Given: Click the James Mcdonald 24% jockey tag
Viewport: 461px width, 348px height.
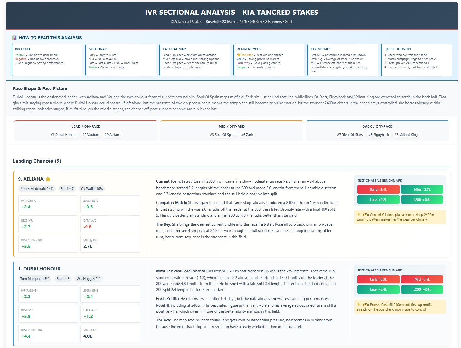Looking at the screenshot, I should (37, 189).
